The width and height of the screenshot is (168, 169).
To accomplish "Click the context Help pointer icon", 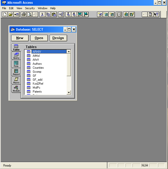I will (156, 14).
